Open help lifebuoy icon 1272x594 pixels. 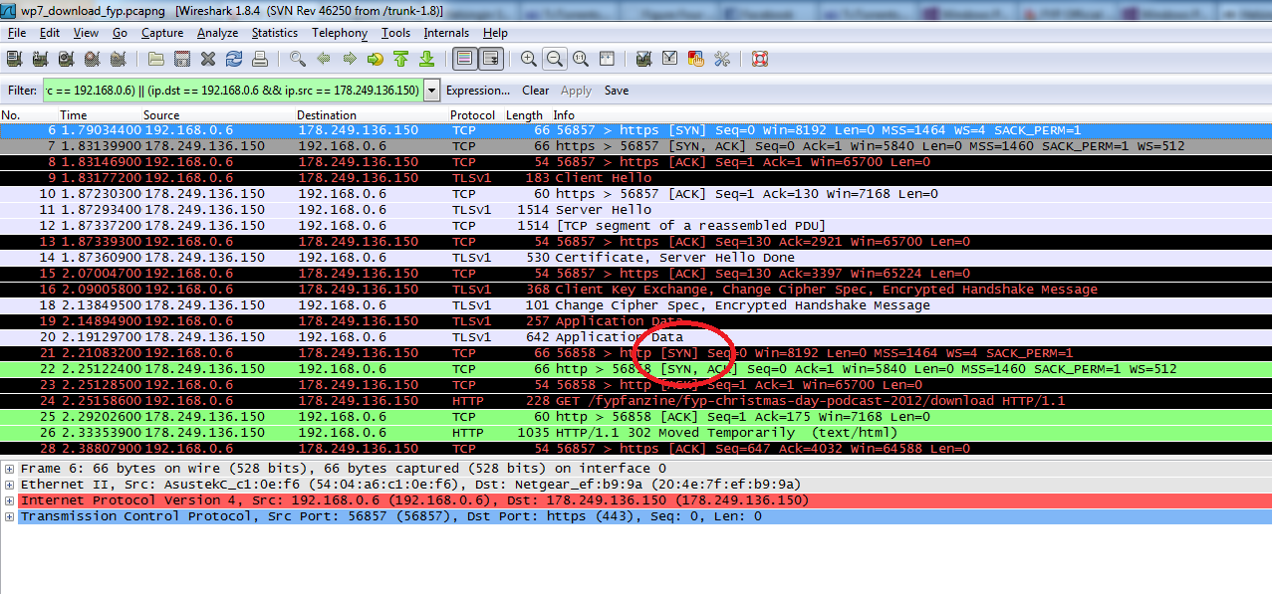click(760, 59)
